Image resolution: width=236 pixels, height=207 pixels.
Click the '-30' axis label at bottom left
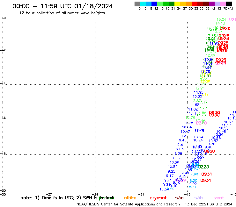3,194
